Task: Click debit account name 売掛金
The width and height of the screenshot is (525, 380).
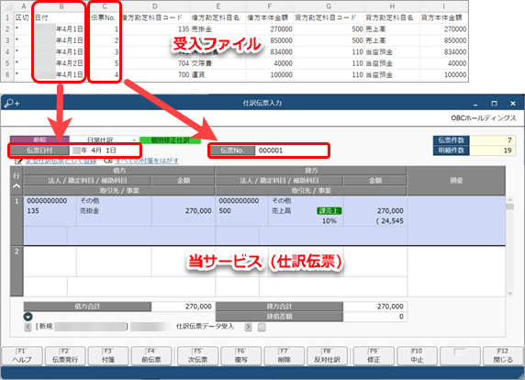Action: 89,211
